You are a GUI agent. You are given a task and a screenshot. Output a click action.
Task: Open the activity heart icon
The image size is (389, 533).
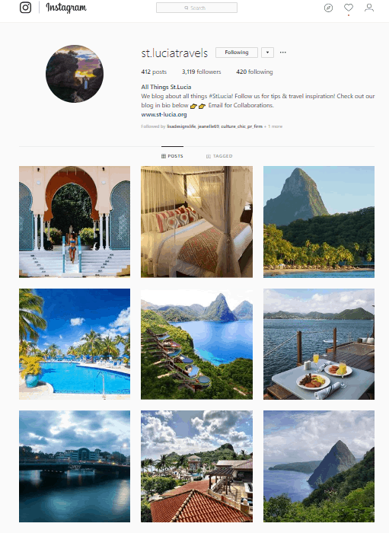(x=349, y=8)
